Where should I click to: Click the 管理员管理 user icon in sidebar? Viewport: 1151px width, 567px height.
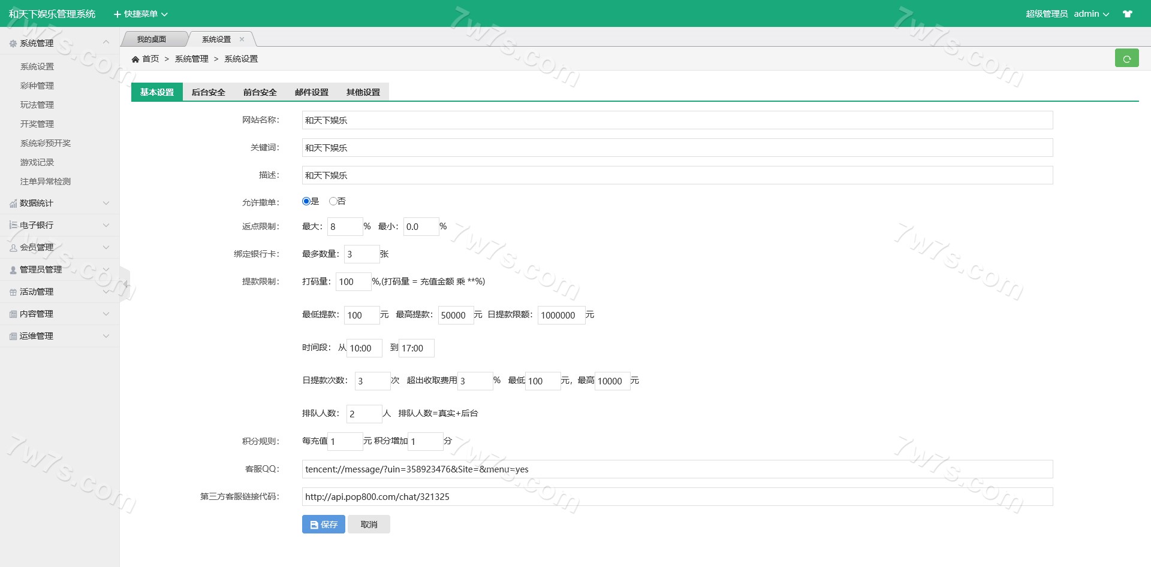[x=13, y=270]
